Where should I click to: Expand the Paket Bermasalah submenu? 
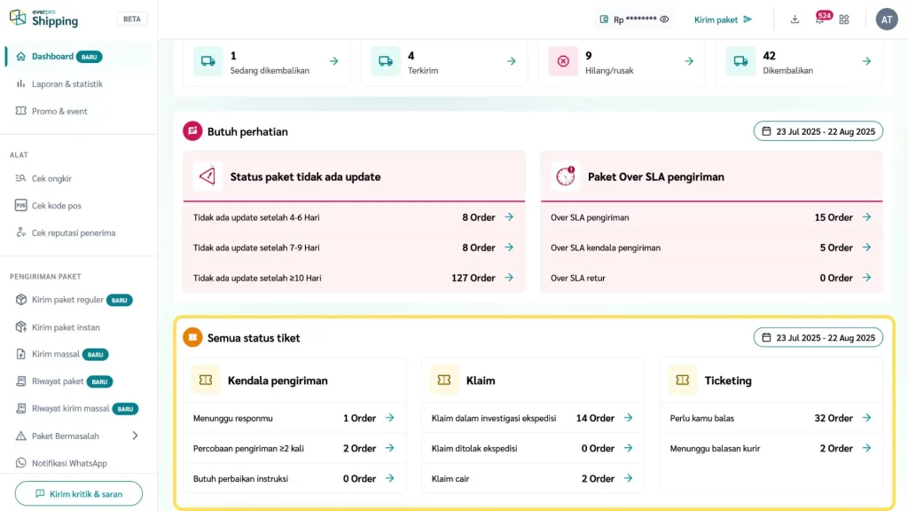[x=135, y=436]
